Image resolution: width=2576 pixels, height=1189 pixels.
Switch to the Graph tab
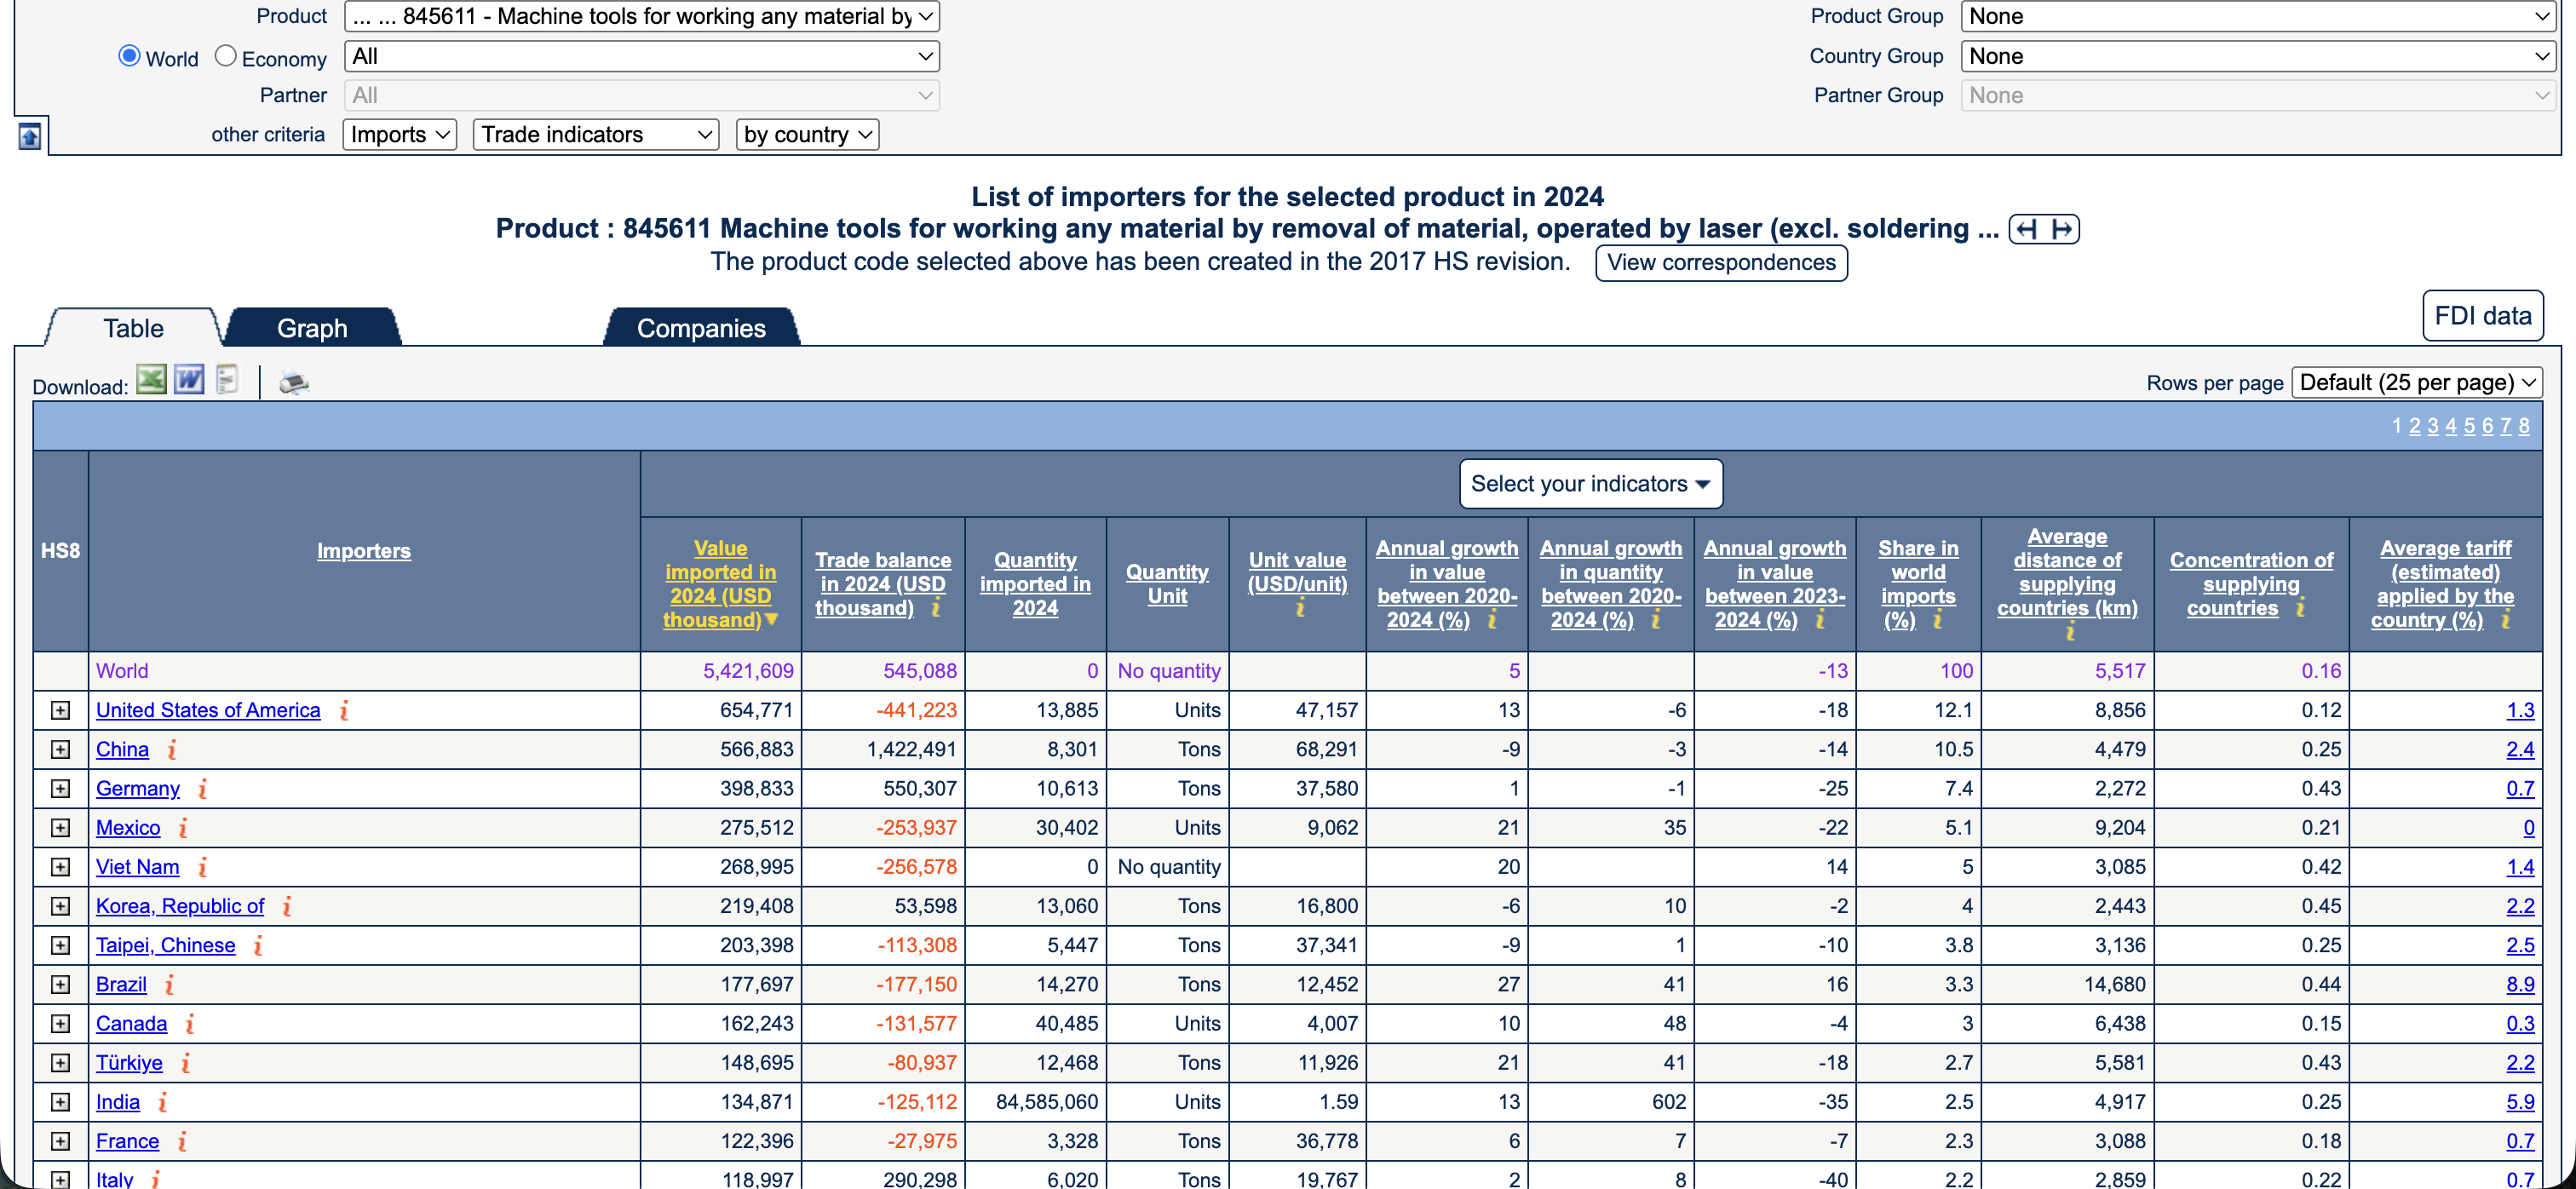click(x=312, y=328)
